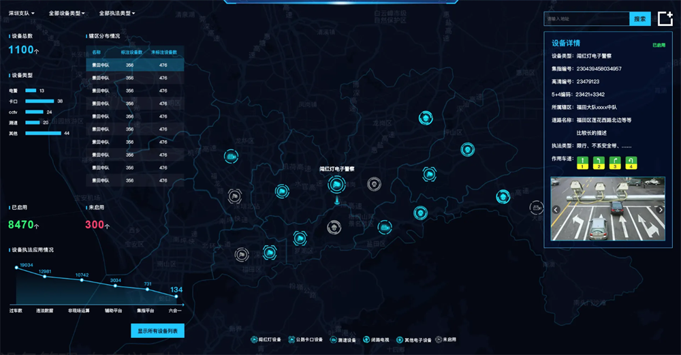Click the 测速设备 legend icon

click(334, 339)
